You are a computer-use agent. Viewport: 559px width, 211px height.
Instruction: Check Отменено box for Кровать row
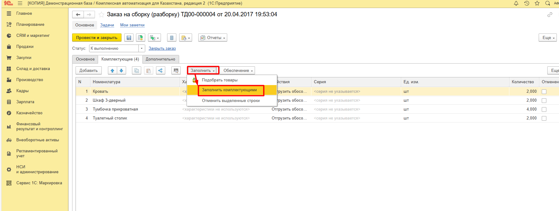[x=544, y=92]
